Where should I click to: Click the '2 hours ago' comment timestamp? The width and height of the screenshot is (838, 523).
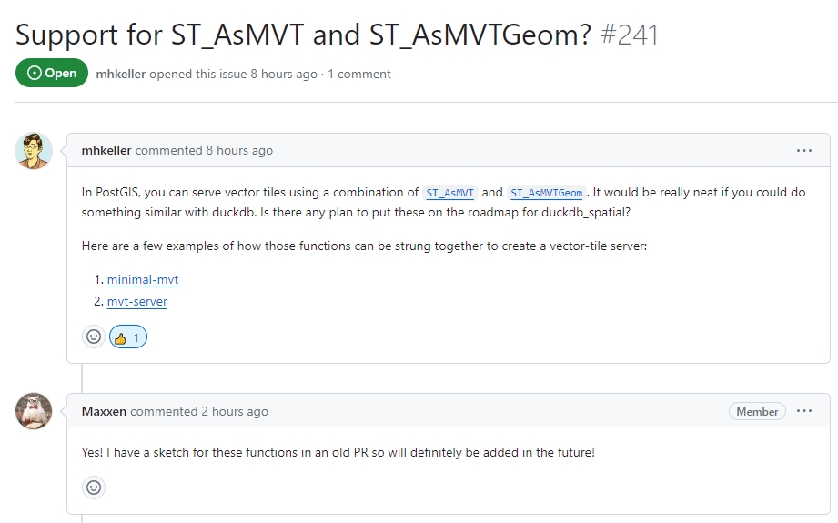[235, 411]
